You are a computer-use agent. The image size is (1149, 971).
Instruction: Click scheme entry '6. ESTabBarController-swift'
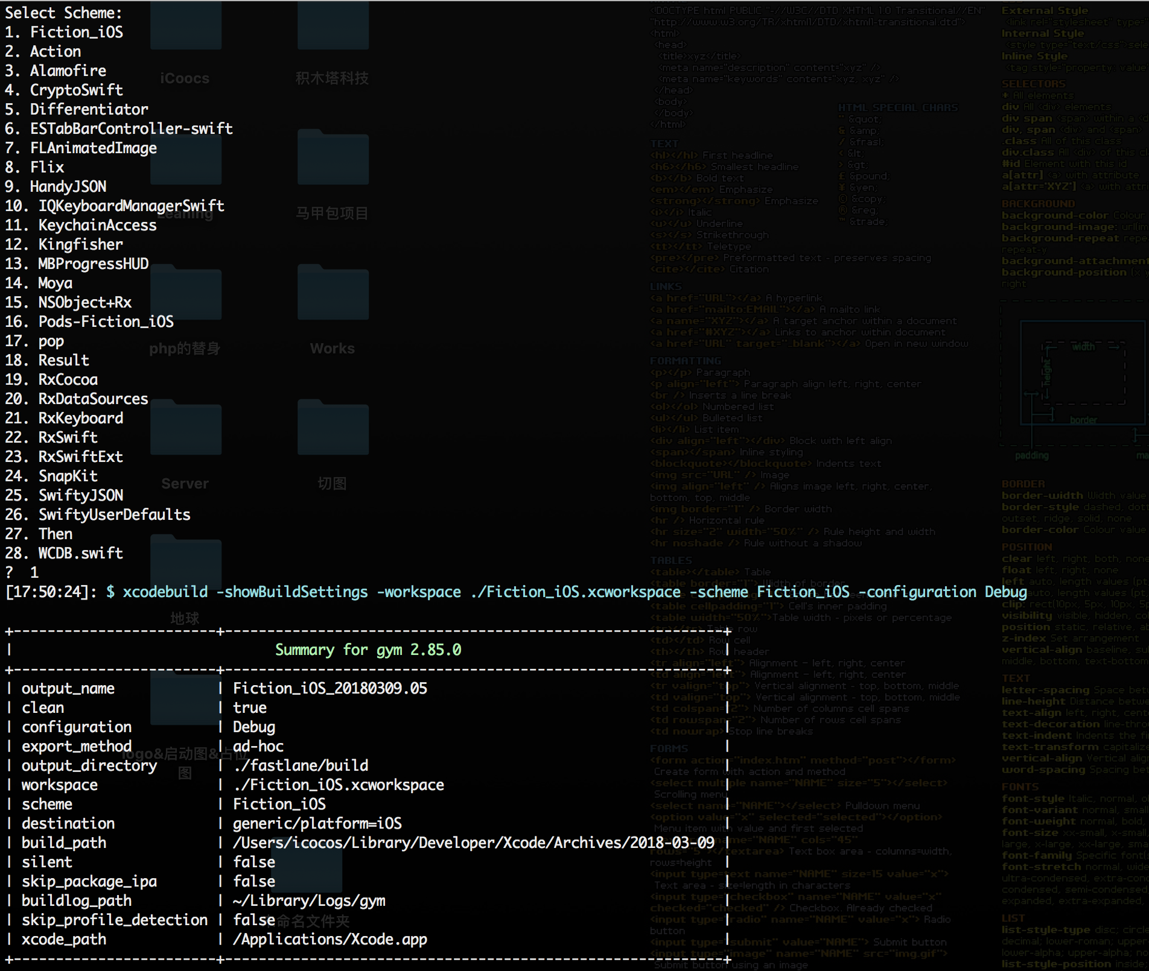point(119,128)
